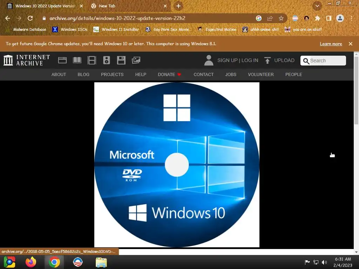Viewport: 359px width, 269px height.
Task: Reload the current page
Action: [30, 18]
